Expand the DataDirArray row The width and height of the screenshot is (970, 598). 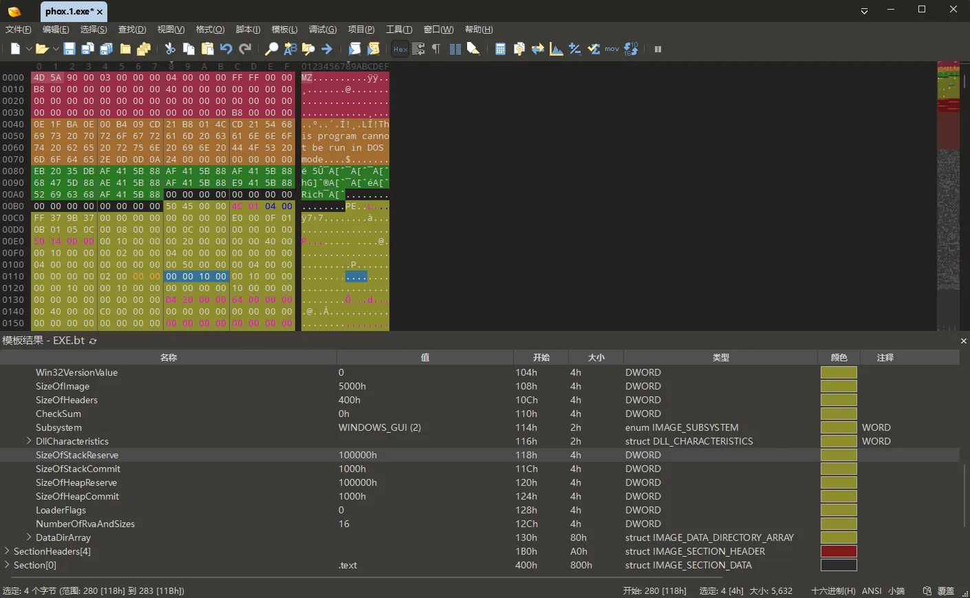(x=29, y=537)
